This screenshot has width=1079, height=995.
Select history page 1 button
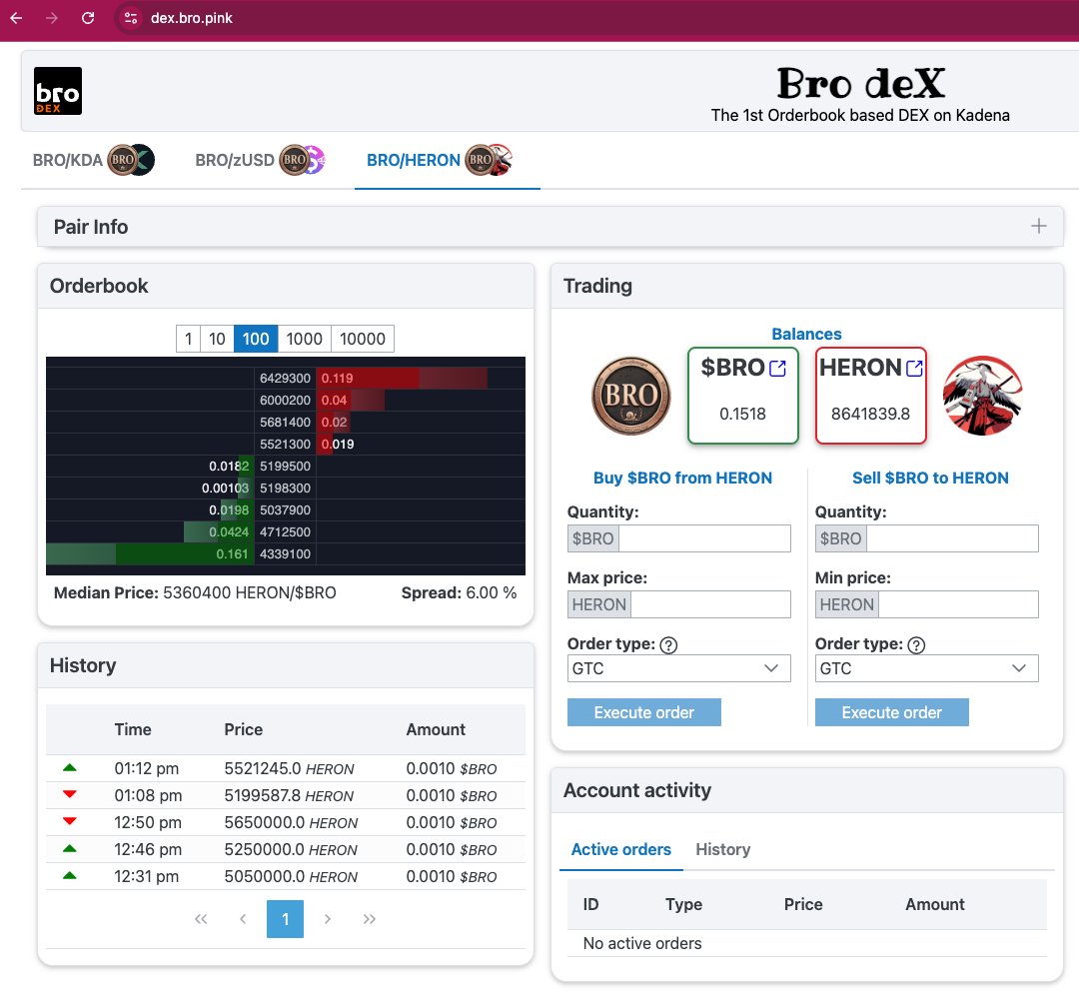[x=285, y=919]
